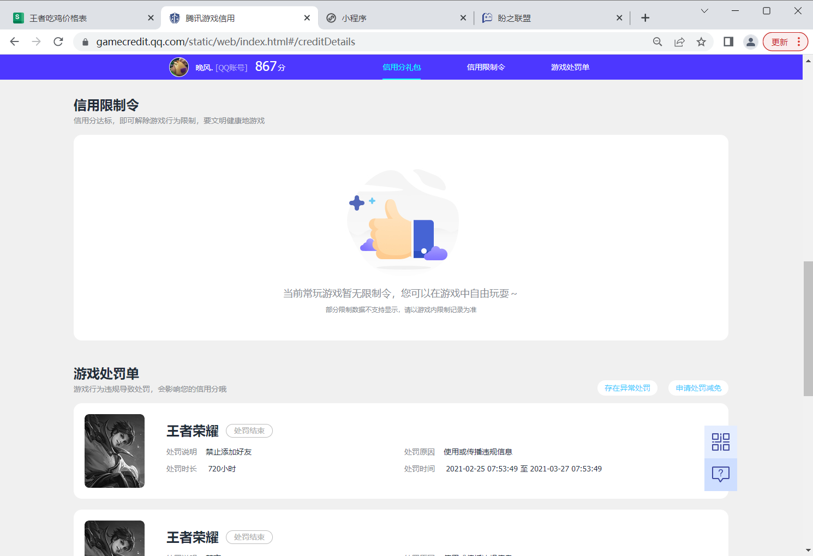The height and width of the screenshot is (556, 813).
Task: Close the 王者吃鸡价格表 tab
Action: click(x=151, y=18)
